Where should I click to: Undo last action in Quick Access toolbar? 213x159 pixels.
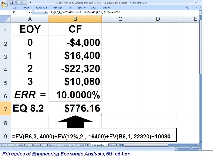tap(16, 2)
